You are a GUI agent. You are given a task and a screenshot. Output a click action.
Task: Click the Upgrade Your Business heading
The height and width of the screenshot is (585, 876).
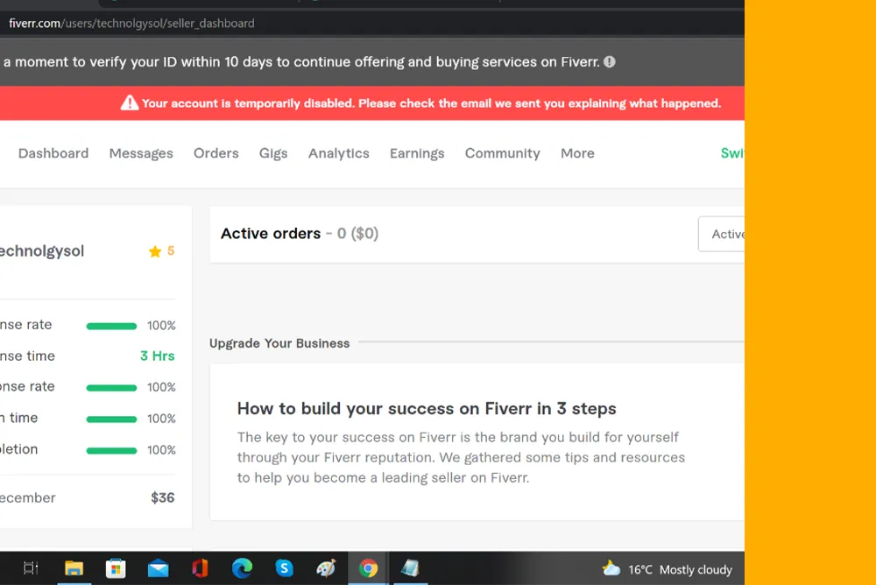click(x=279, y=343)
